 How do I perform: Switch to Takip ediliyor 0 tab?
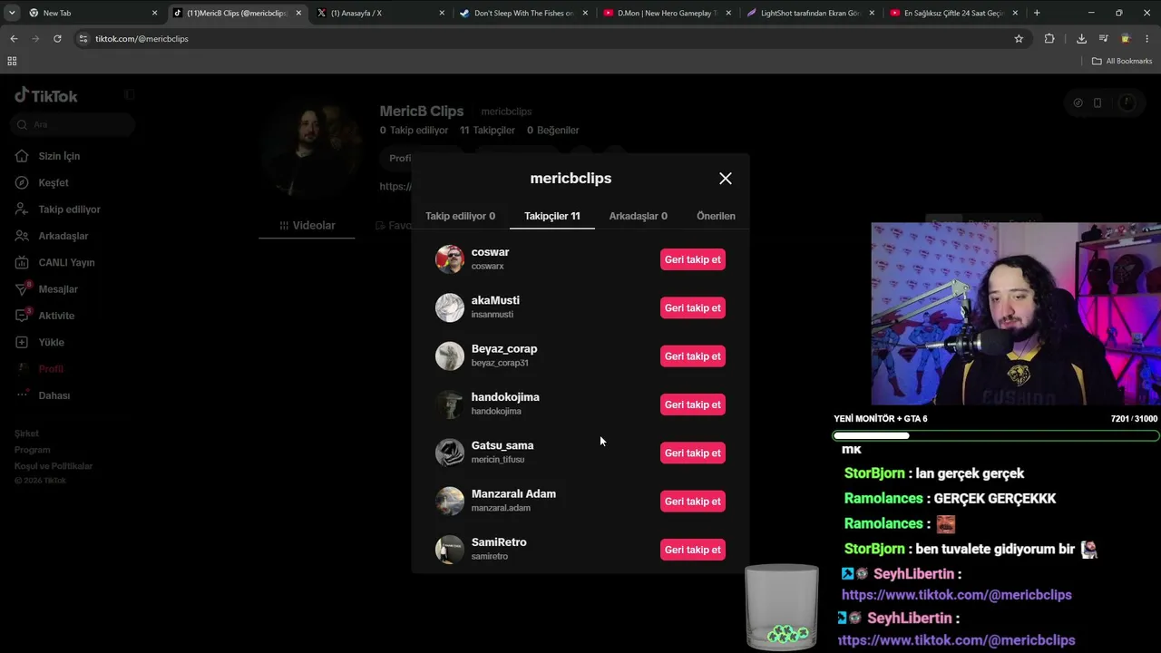[460, 216]
